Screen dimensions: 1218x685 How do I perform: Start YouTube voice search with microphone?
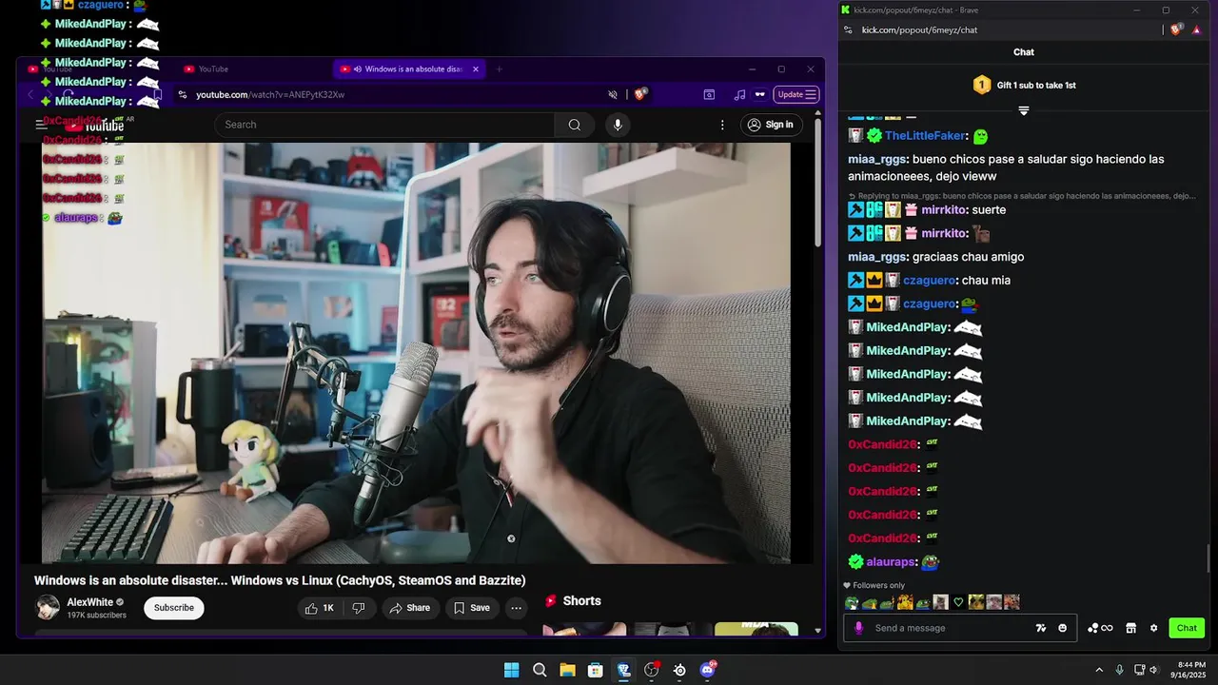coord(618,125)
